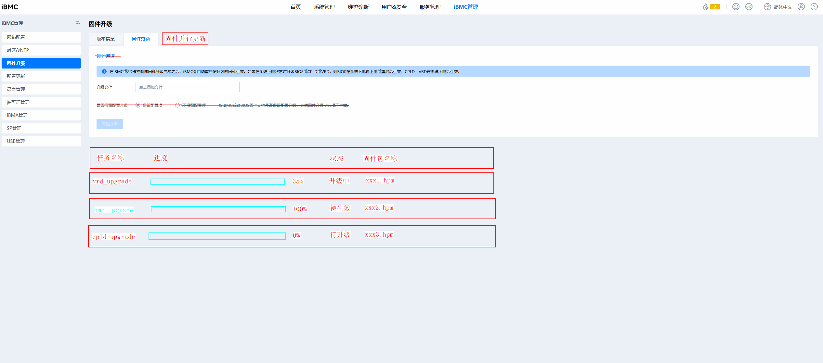Select the 保留配置项 radio button
Screen dimensions: 823x363
click(138, 105)
